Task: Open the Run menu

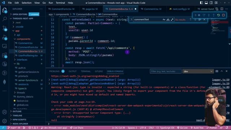Action: click(51, 3)
